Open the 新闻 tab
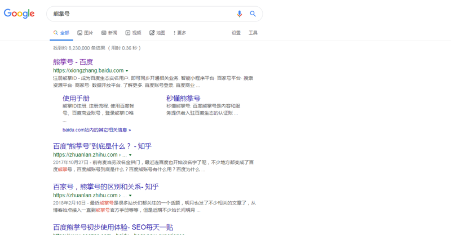Screen dimensions: 451x235 pos(109,33)
